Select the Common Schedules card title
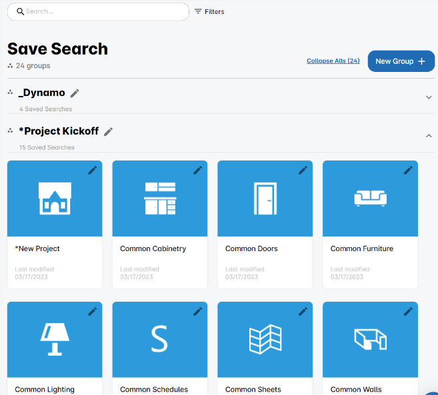This screenshot has height=395, width=438. pyautogui.click(x=154, y=390)
